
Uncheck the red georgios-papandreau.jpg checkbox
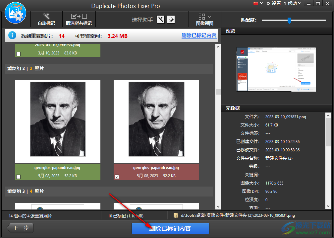coord(117,177)
